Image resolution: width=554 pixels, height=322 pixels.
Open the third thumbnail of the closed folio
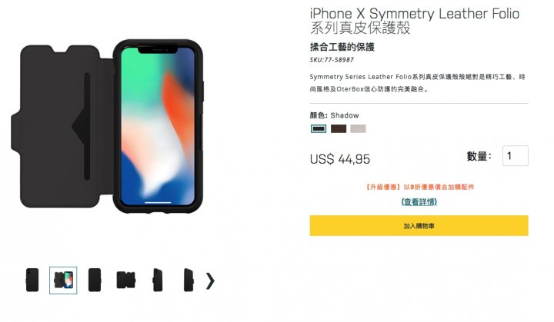(x=95, y=281)
